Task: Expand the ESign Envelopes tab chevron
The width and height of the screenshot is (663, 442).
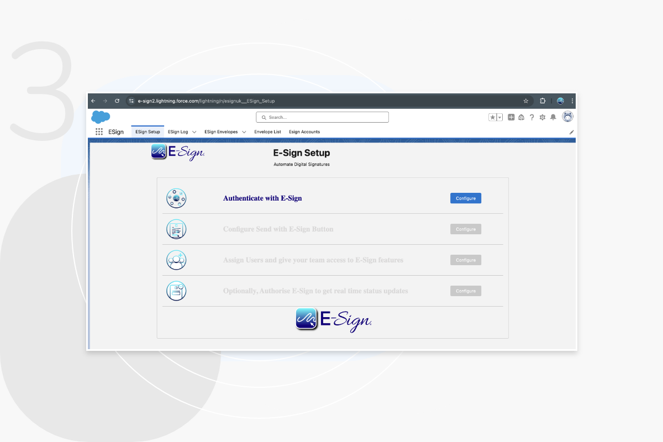Action: coord(244,132)
